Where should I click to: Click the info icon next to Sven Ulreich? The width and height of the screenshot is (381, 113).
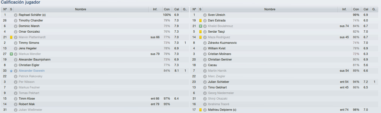(x=205, y=15)
